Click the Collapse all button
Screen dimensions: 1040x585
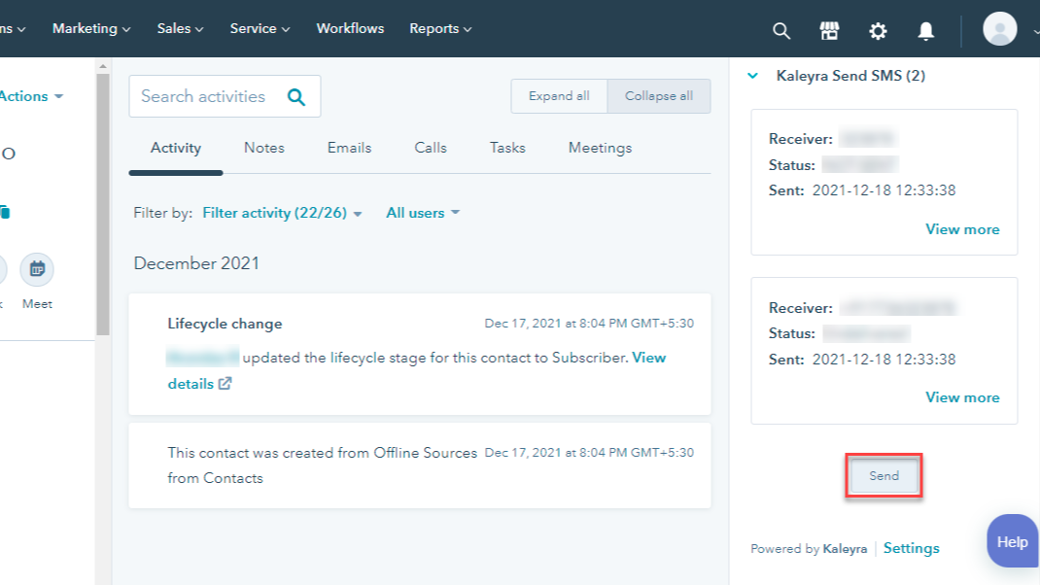click(x=659, y=96)
